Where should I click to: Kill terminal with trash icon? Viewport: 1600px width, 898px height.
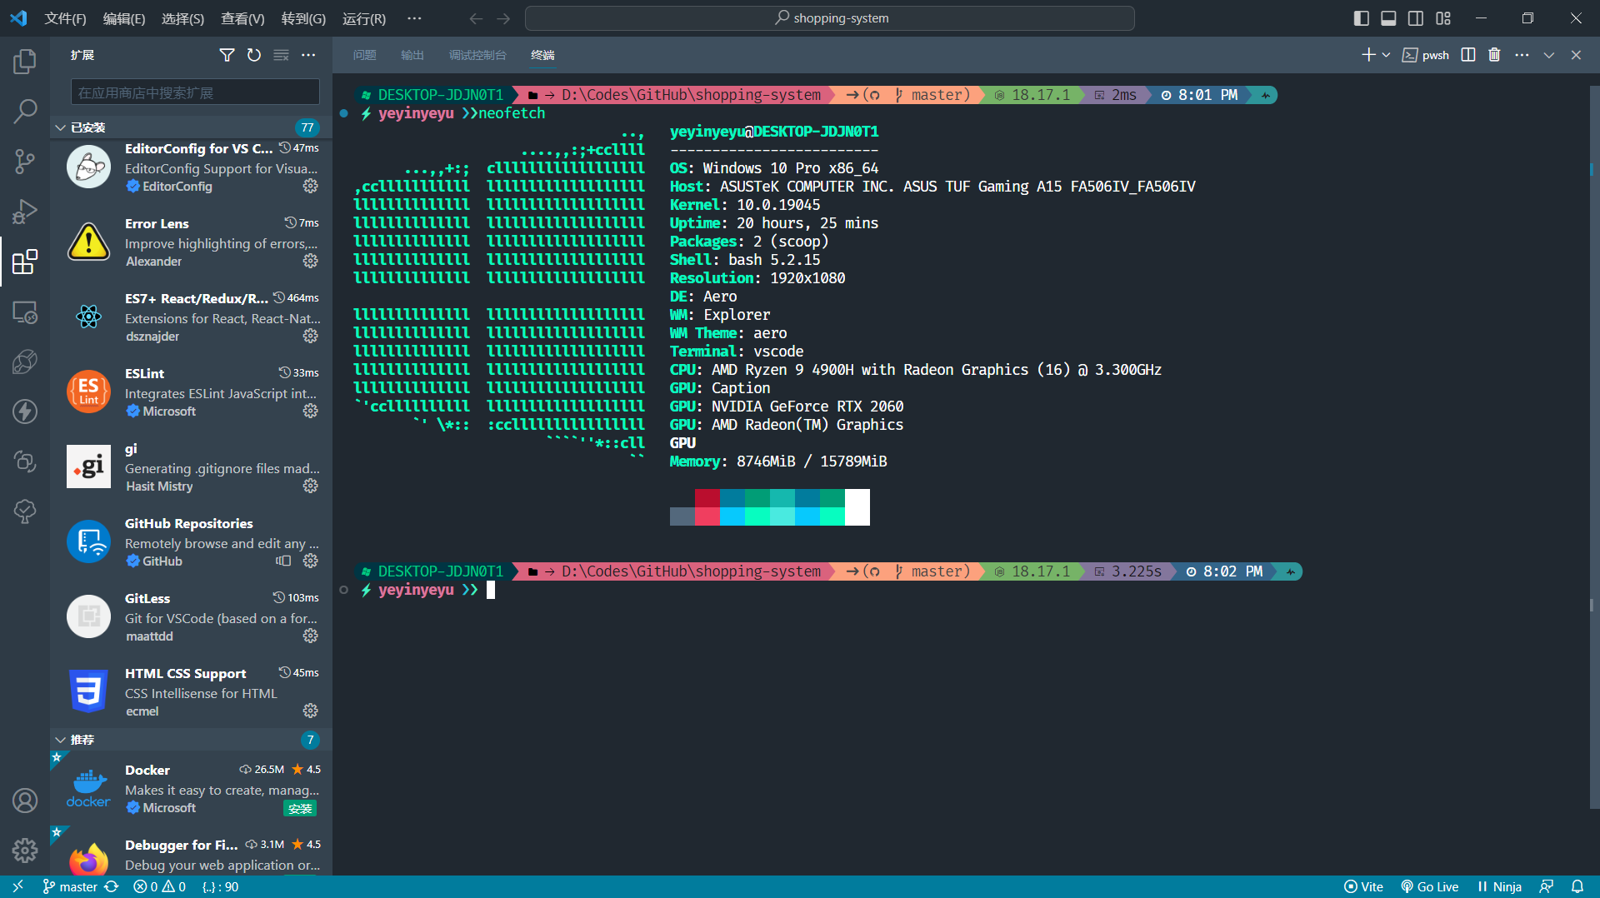tap(1494, 55)
